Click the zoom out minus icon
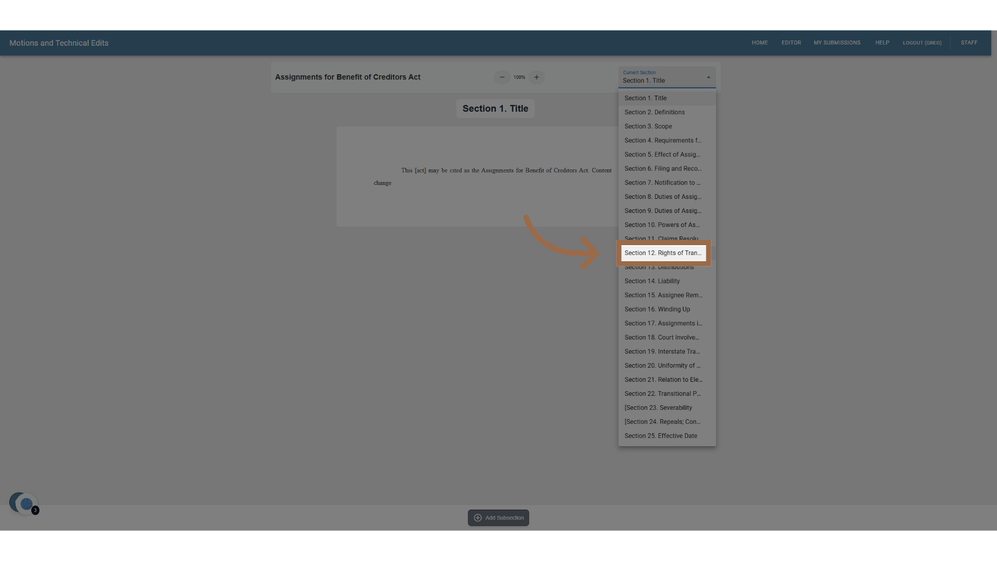The image size is (997, 561). pyautogui.click(x=502, y=77)
